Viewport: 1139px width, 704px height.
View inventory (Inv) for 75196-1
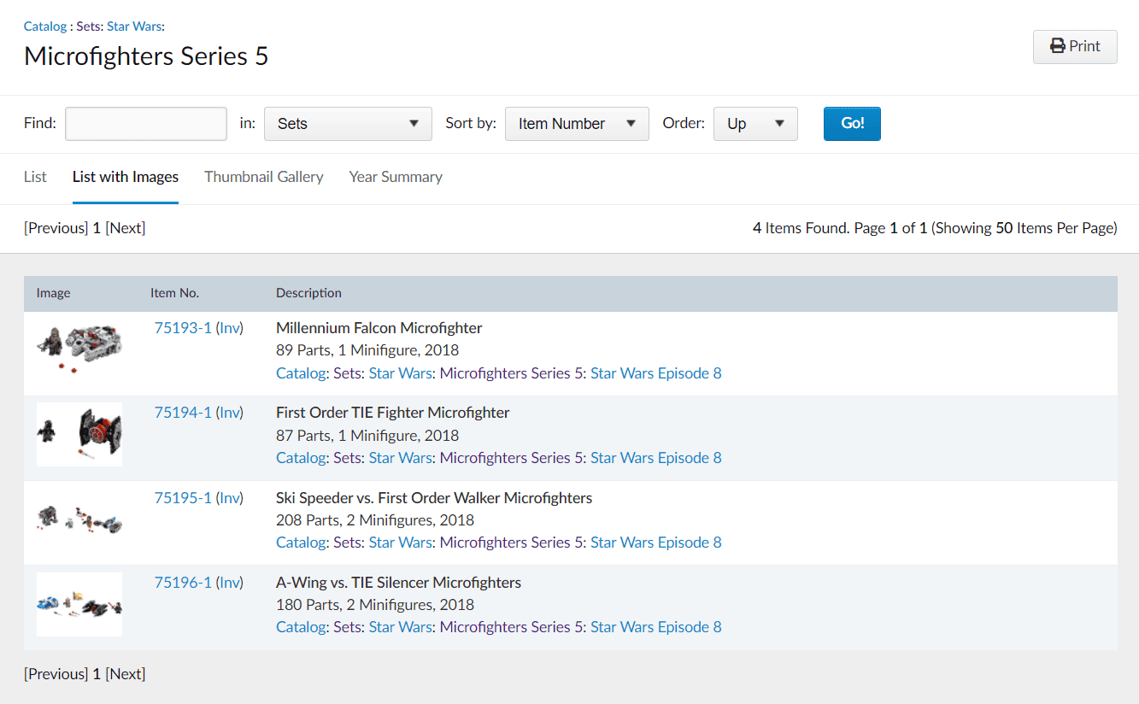point(229,583)
